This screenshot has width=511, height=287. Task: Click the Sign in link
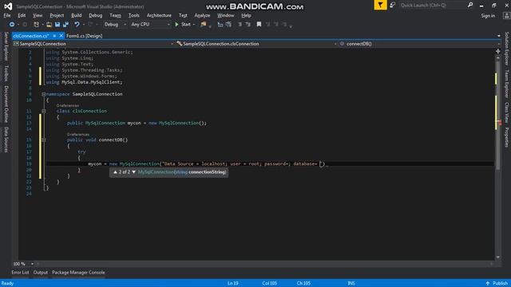(x=488, y=15)
